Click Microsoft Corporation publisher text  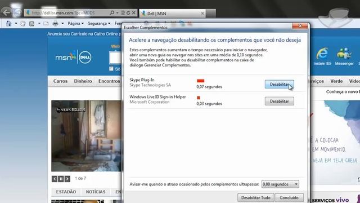tap(150, 102)
